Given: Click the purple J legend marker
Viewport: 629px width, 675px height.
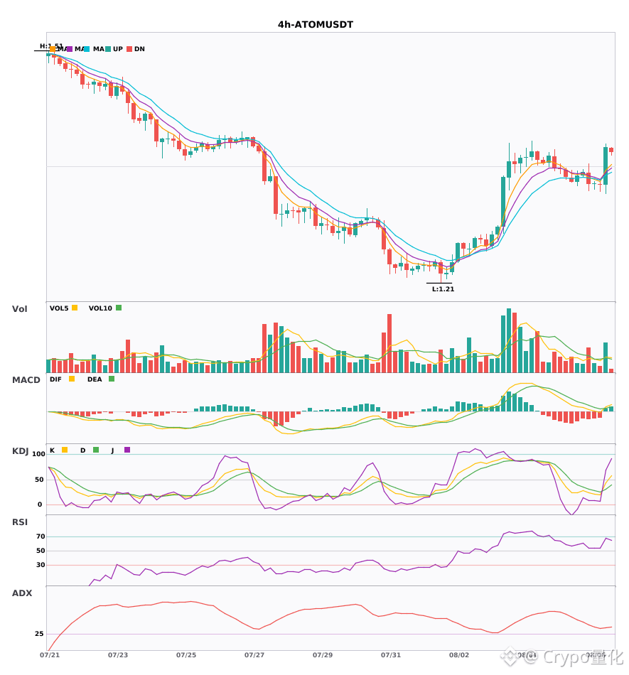Looking at the screenshot, I should (x=127, y=450).
